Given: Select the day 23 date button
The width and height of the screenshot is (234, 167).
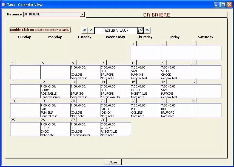Looking at the screenshot, I should (164, 101).
